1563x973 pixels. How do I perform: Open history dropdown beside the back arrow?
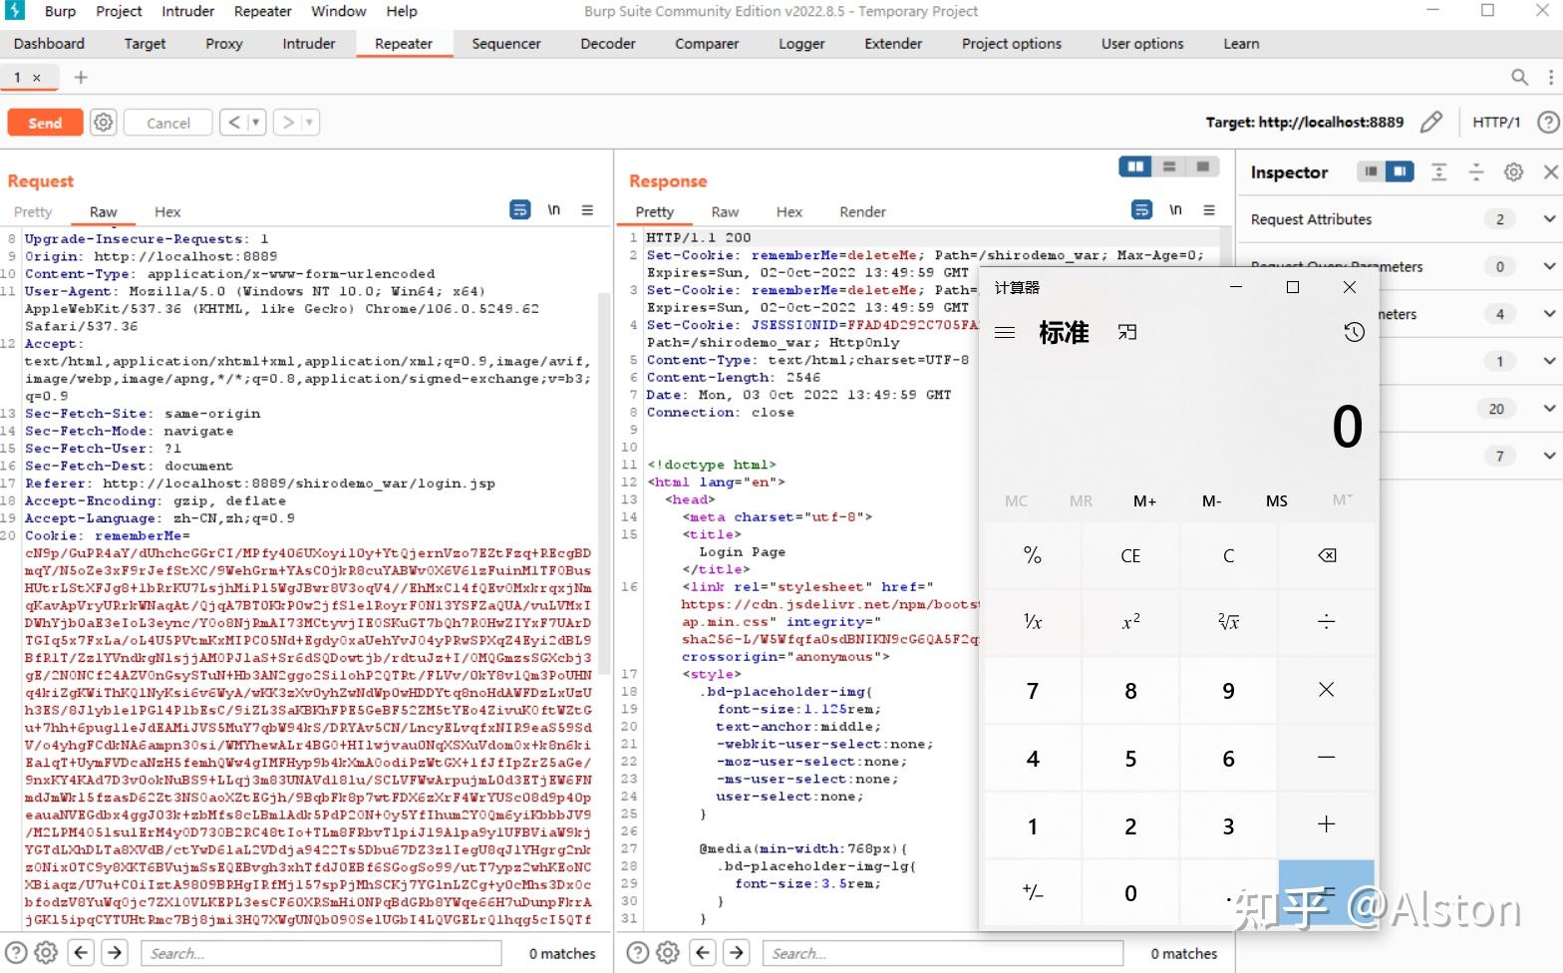(256, 123)
